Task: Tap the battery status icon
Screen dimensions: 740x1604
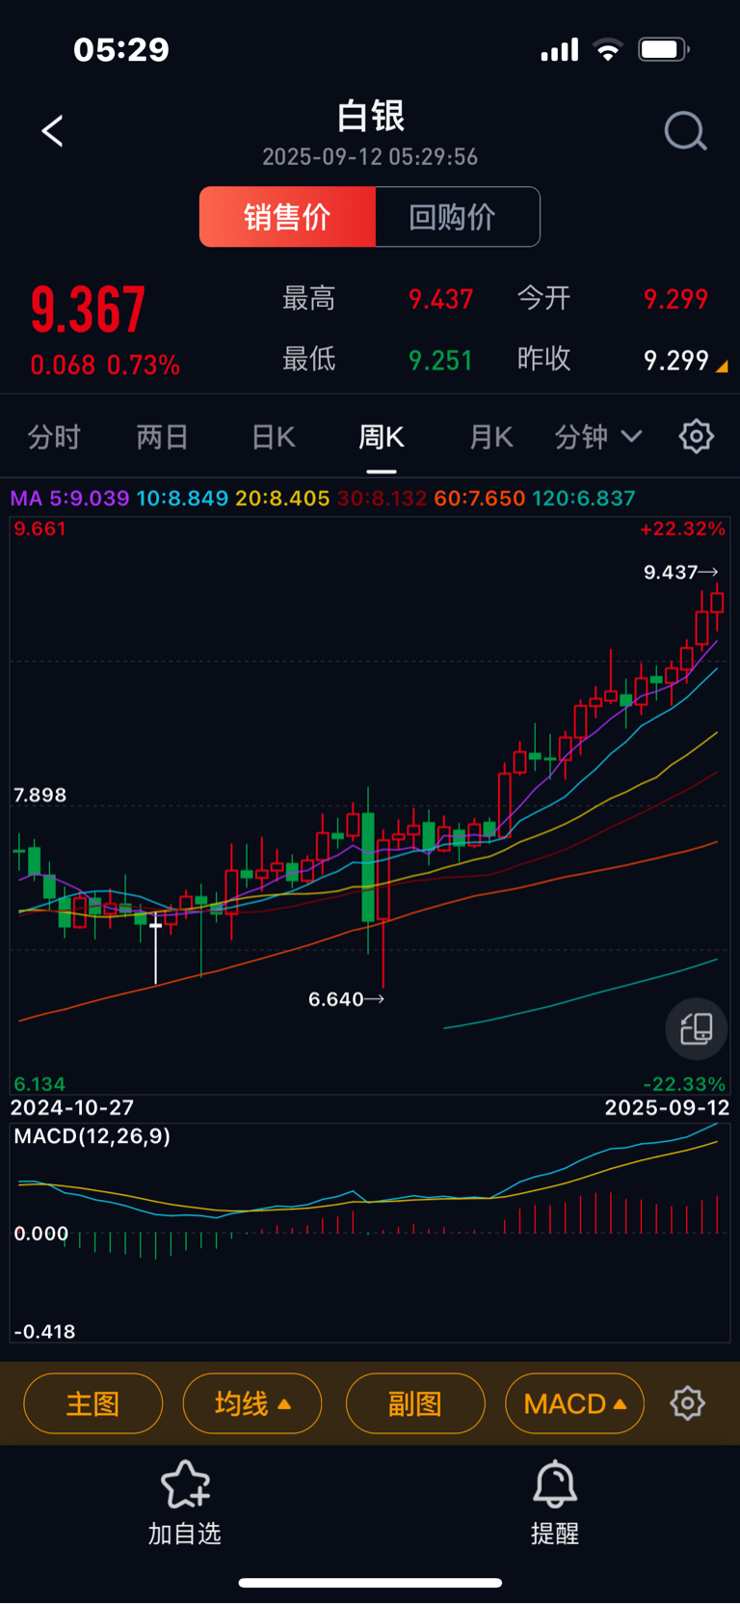Action: point(664,50)
